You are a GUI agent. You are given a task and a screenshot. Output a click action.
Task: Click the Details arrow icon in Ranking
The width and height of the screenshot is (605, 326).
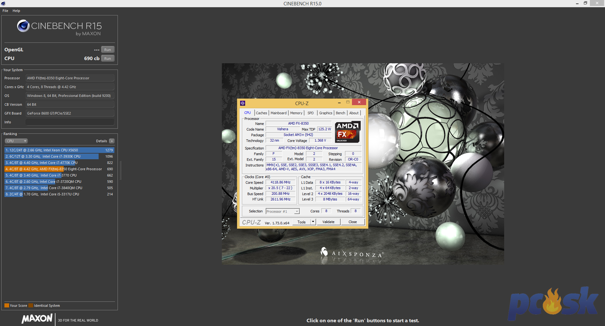112,141
